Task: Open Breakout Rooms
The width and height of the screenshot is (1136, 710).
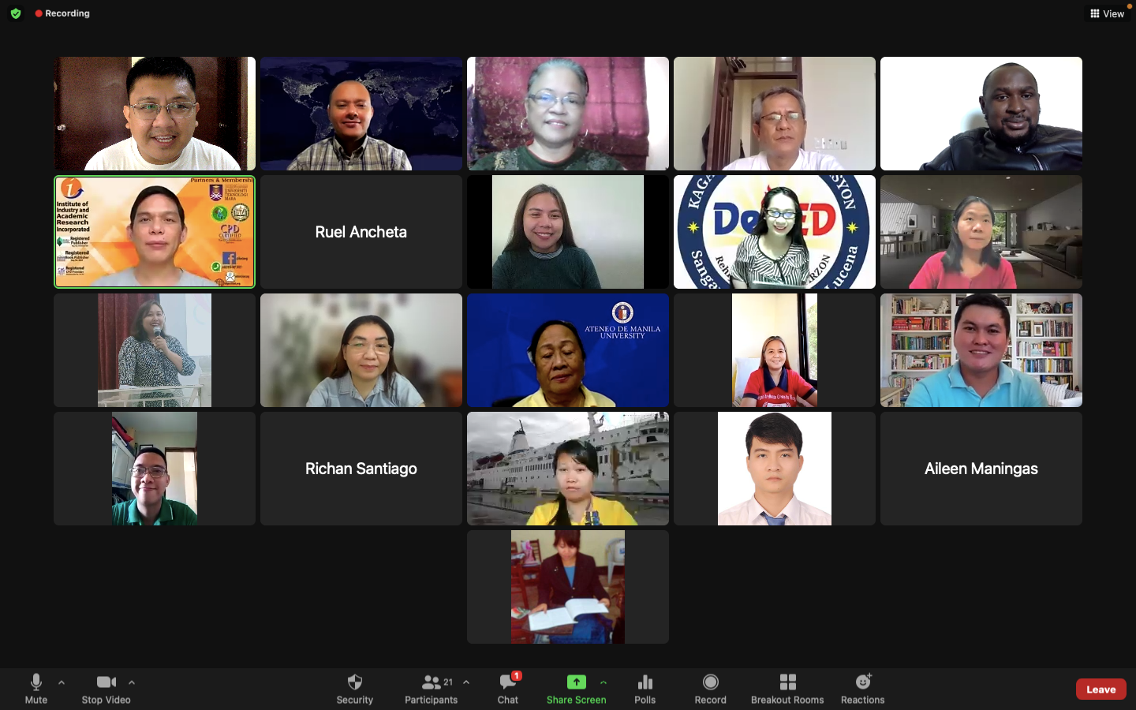Action: tap(787, 688)
